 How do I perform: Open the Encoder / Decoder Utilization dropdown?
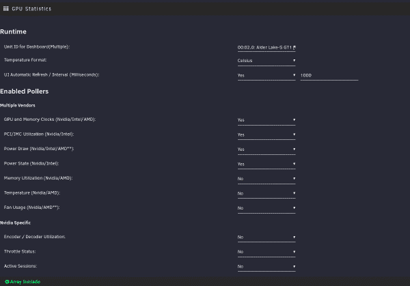(266, 237)
